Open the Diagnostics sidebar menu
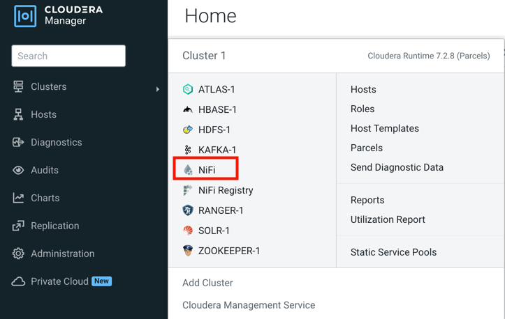505x319 pixels. [56, 142]
